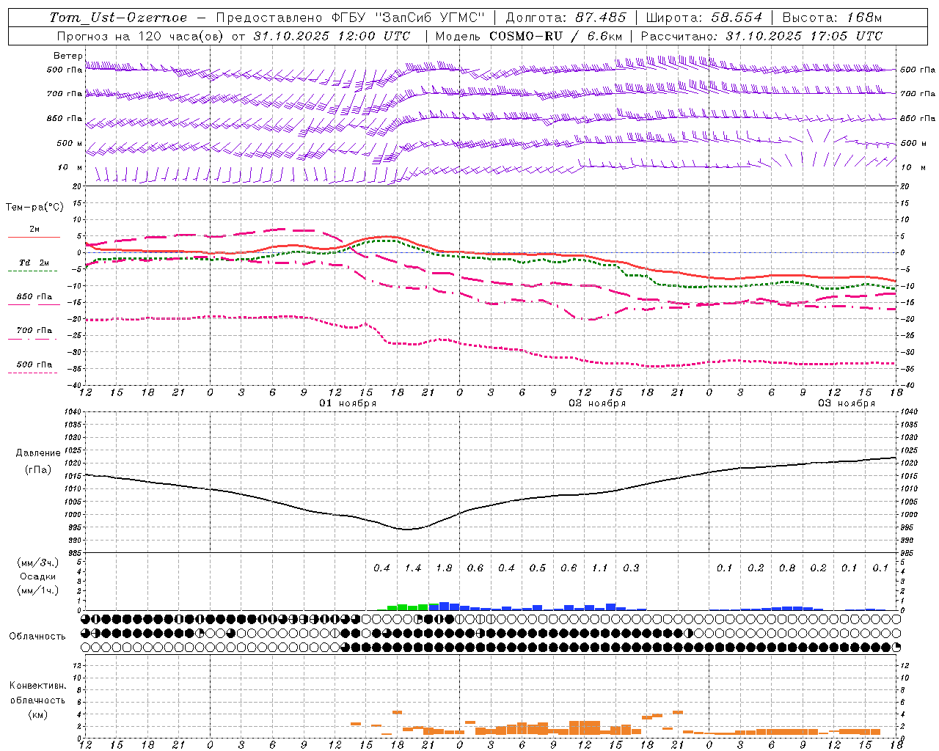Click the 0.5 precipitation total
939x751 pixels.
538,568
